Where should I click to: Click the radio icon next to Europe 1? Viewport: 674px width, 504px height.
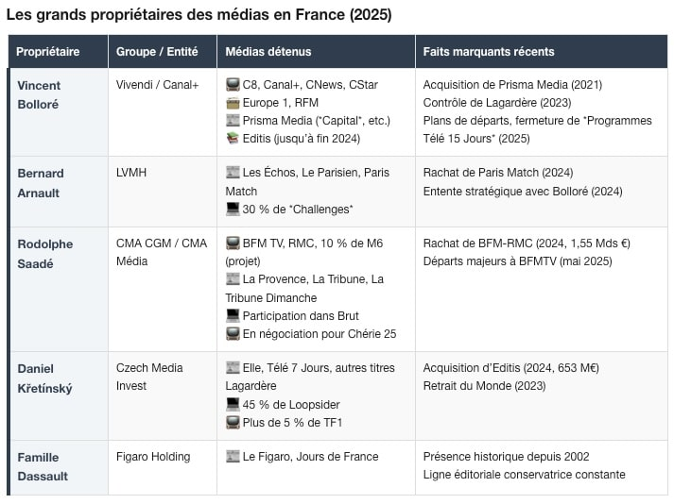233,103
